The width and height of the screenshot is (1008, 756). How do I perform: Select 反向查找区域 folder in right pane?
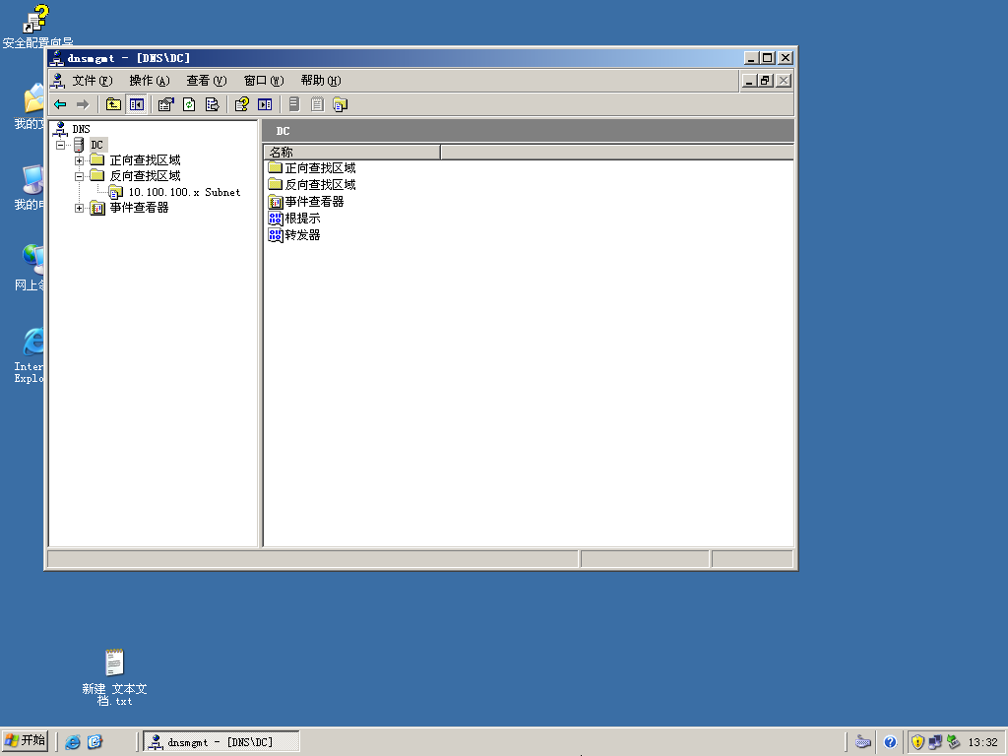(x=312, y=184)
